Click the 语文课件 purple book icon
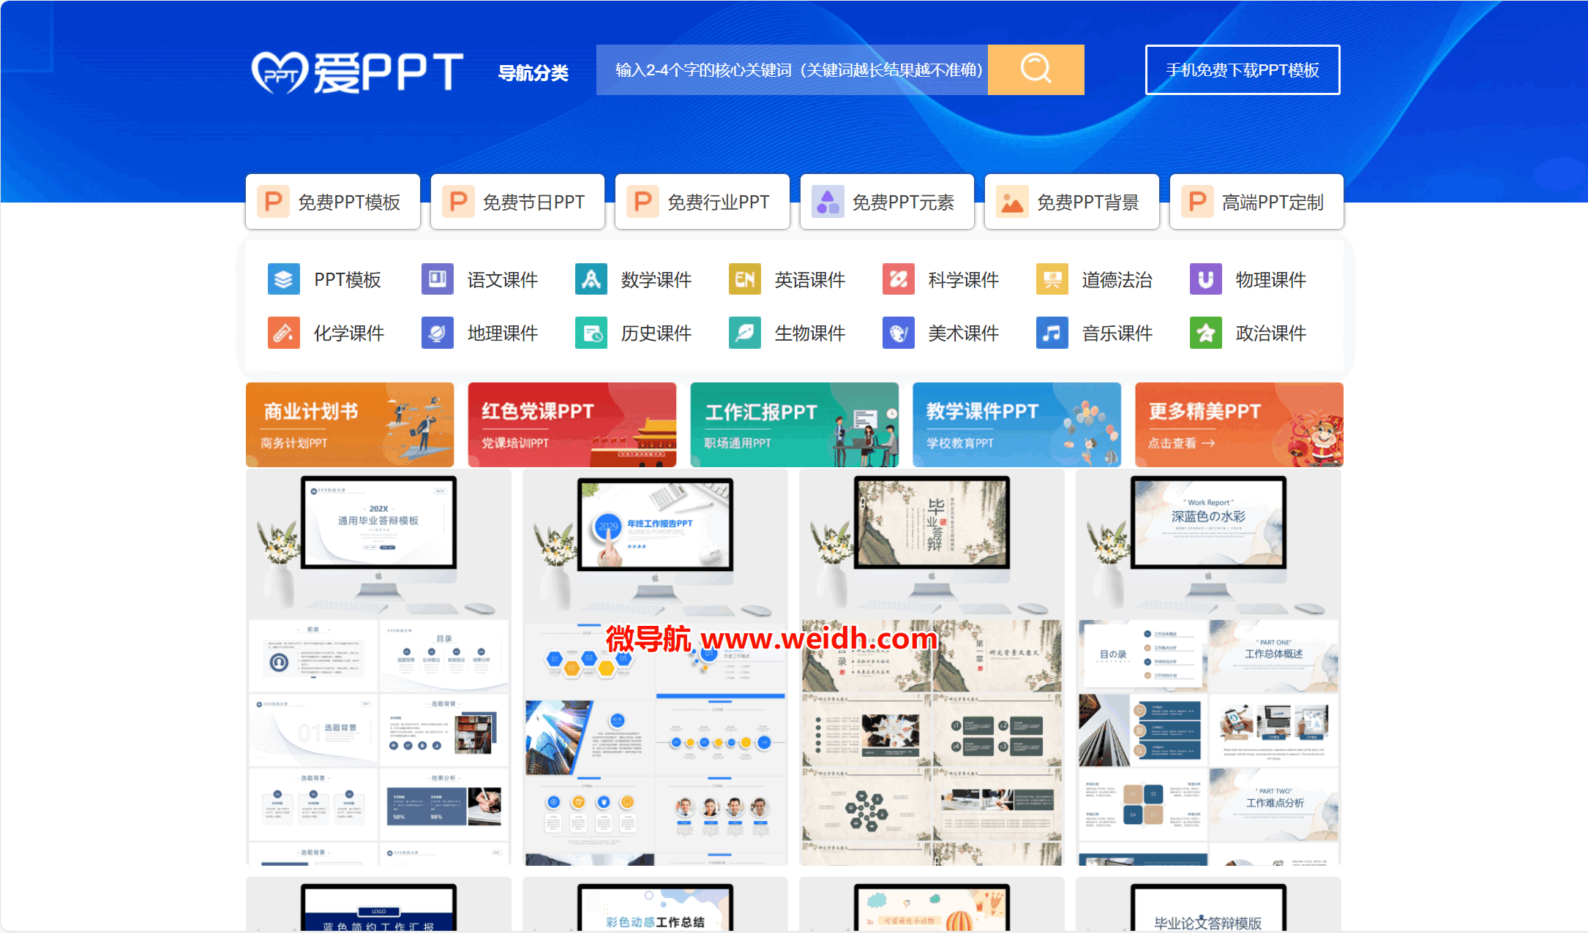 pyautogui.click(x=438, y=279)
